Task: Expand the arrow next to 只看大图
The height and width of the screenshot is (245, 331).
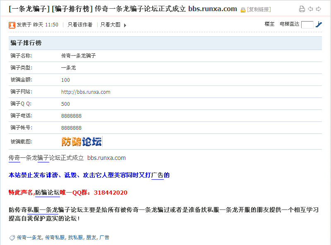Action: [x=125, y=25]
